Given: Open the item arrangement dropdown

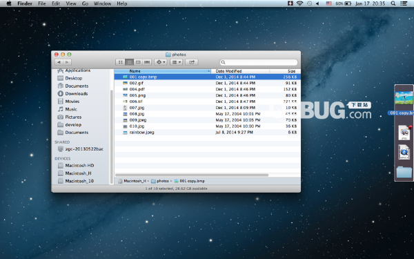Looking at the screenshot, I should (x=176, y=62).
